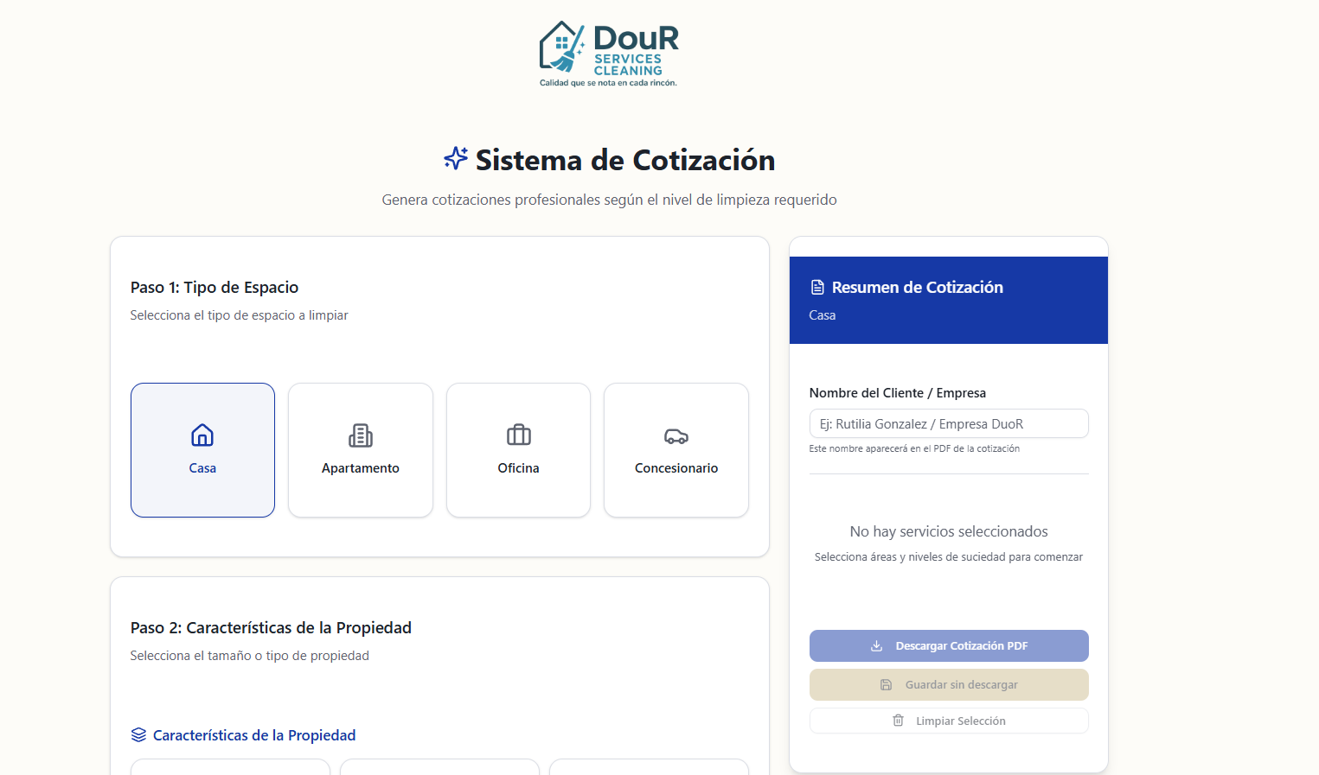1319x775 pixels.
Task: Click the building icon in the Apartamento card
Action: pyautogui.click(x=361, y=435)
